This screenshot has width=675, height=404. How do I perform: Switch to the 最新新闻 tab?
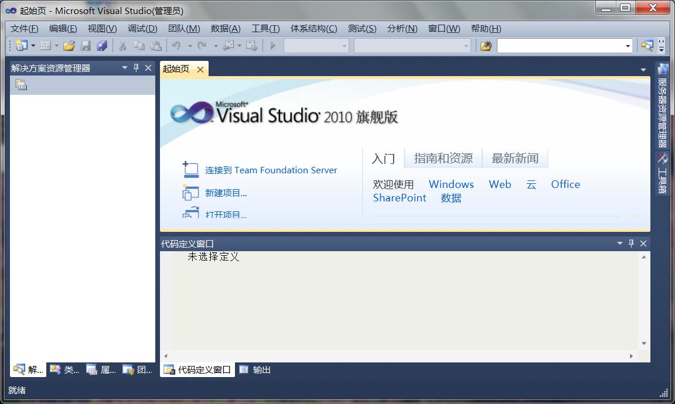(x=515, y=158)
